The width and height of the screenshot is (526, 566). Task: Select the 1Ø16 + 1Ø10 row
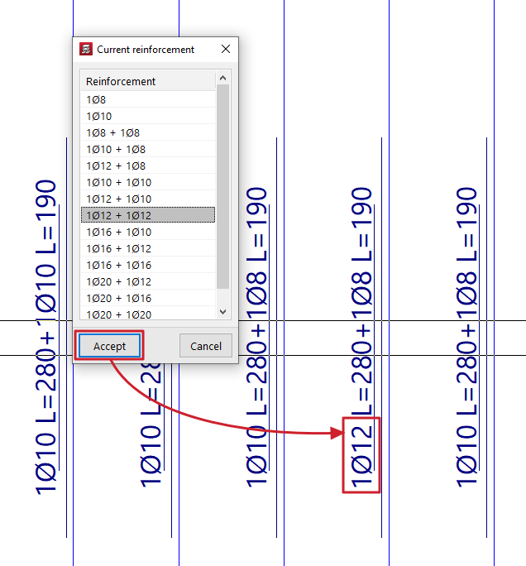[148, 232]
